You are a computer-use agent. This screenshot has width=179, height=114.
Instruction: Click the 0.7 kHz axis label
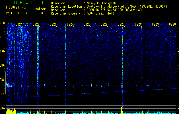3,94
